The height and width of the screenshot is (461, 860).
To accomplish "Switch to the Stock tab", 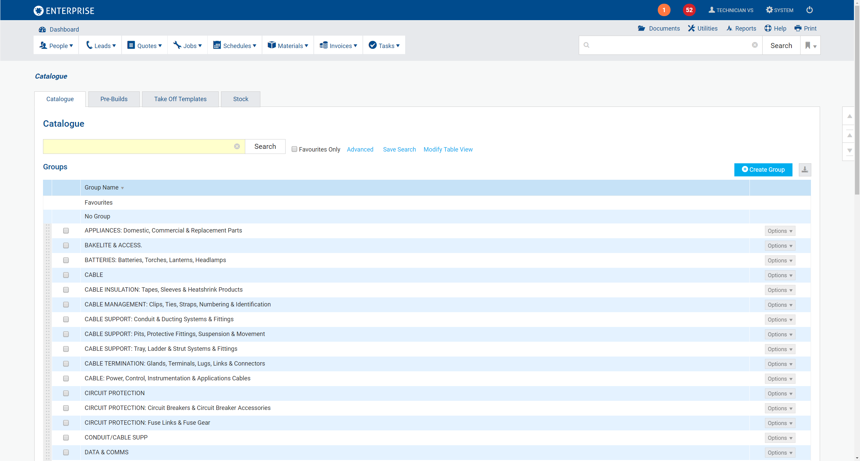I will click(x=241, y=98).
